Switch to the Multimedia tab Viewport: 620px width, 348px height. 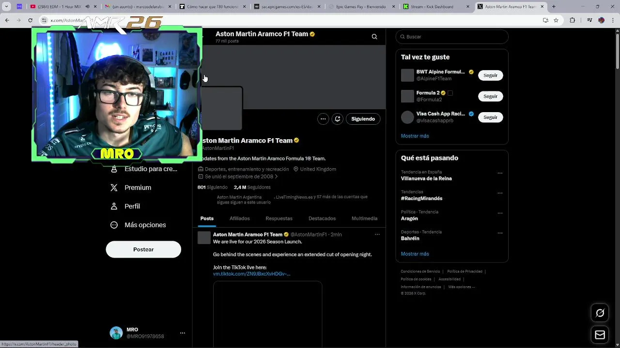364,218
